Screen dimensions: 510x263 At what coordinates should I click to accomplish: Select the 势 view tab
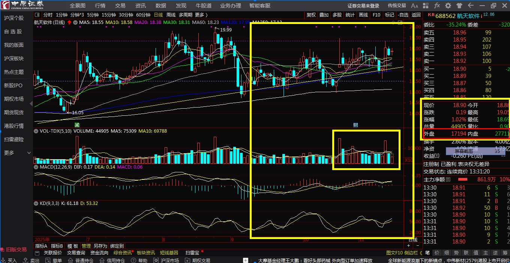pyautogui.click(x=456, y=253)
